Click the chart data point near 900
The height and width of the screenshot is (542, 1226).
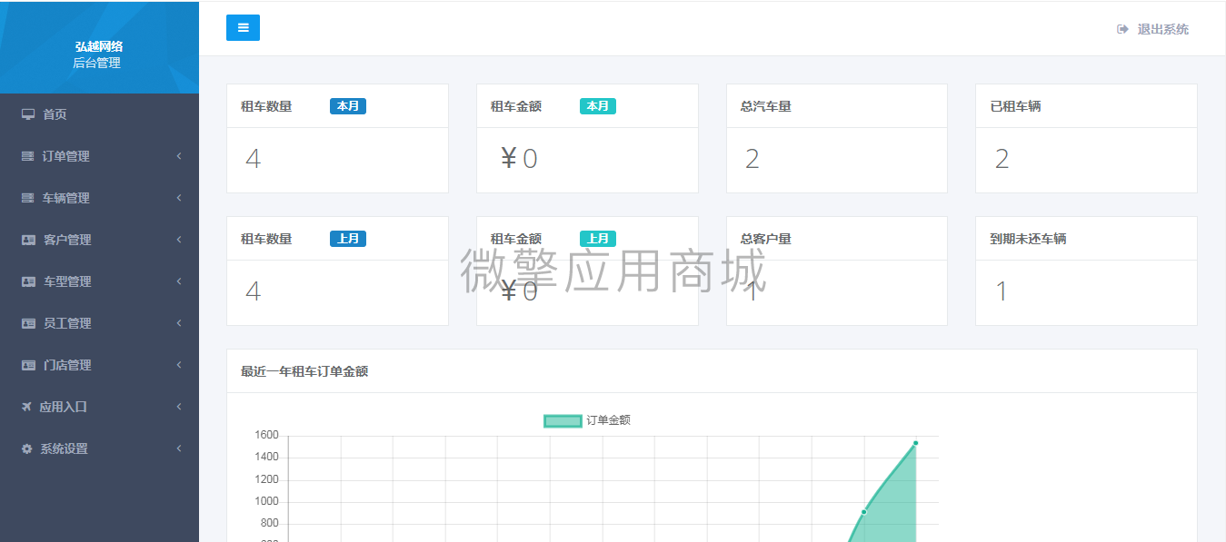863,512
